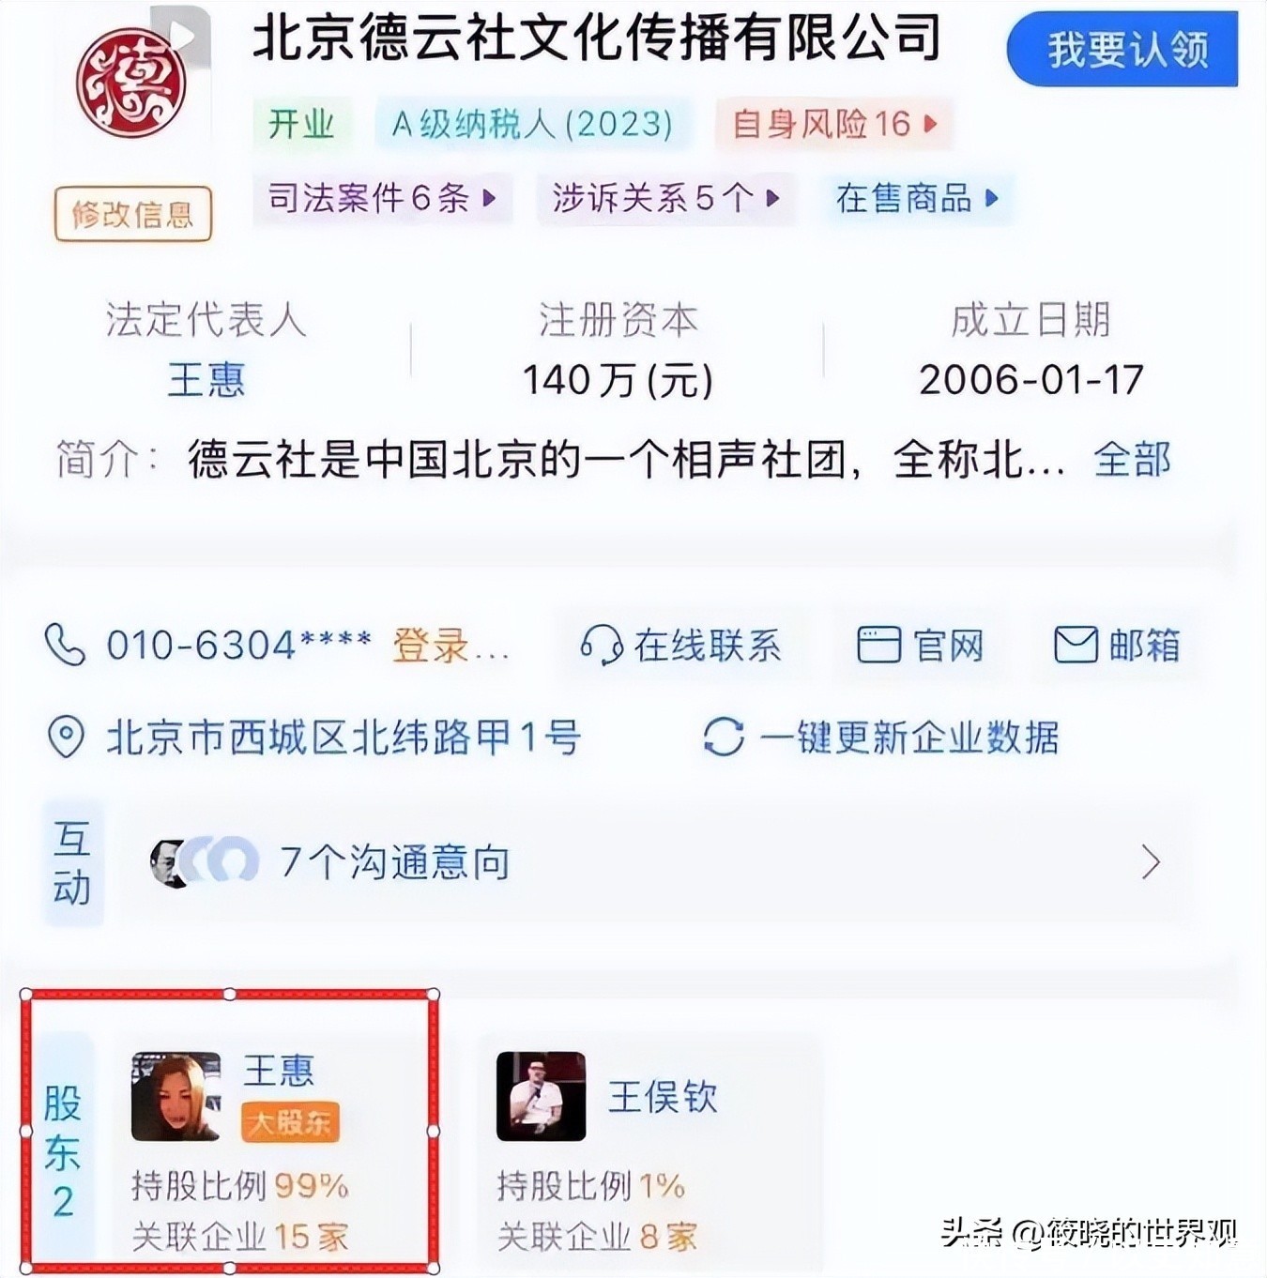This screenshot has width=1267, height=1278.
Task: Open shareholder 王俣钦's photo thumbnail
Action: pyautogui.click(x=541, y=1096)
